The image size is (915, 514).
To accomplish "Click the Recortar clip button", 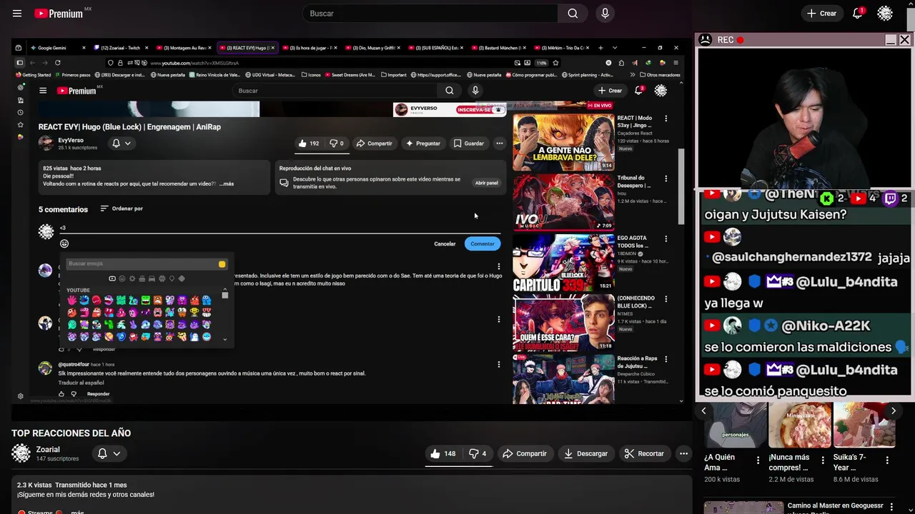I will tap(644, 453).
